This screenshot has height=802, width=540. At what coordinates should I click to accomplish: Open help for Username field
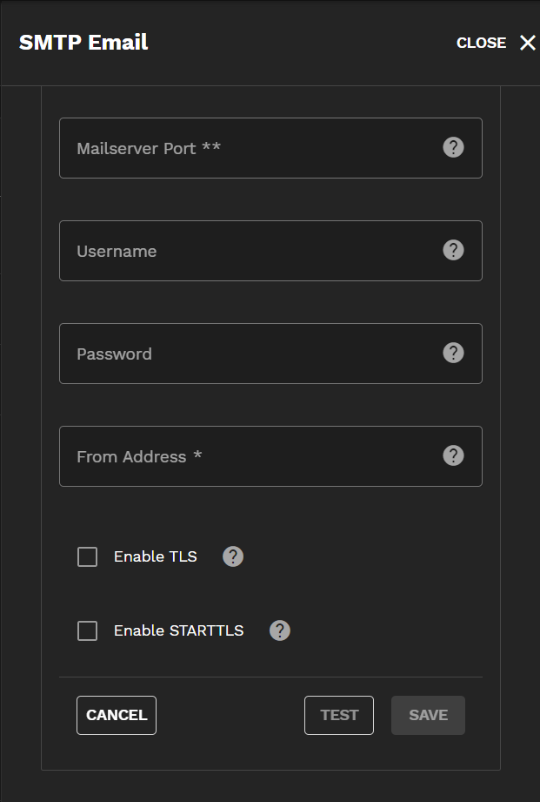[453, 250]
